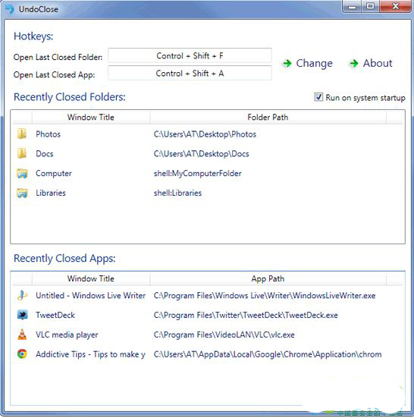Click the TweetDeck bird icon
Viewport: 414px width, 418px height.
[x=23, y=315]
